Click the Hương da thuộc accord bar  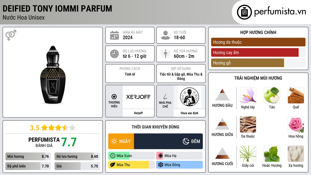258,42
